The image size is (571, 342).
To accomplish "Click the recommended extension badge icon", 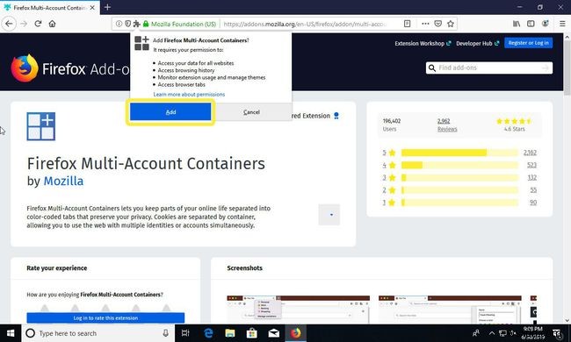I will pyautogui.click(x=336, y=116).
